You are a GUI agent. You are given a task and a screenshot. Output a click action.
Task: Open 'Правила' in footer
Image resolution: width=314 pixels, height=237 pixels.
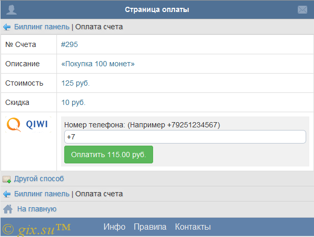(x=150, y=227)
